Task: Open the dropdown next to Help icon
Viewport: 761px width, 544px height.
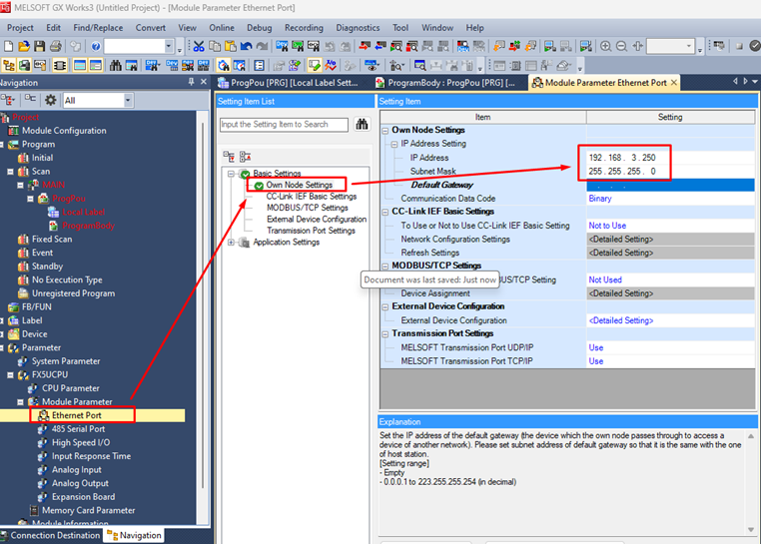Action: [169, 46]
